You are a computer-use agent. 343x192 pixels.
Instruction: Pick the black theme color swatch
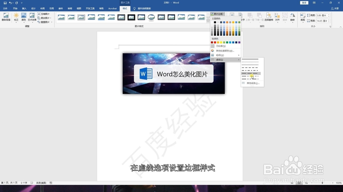coord(215,22)
